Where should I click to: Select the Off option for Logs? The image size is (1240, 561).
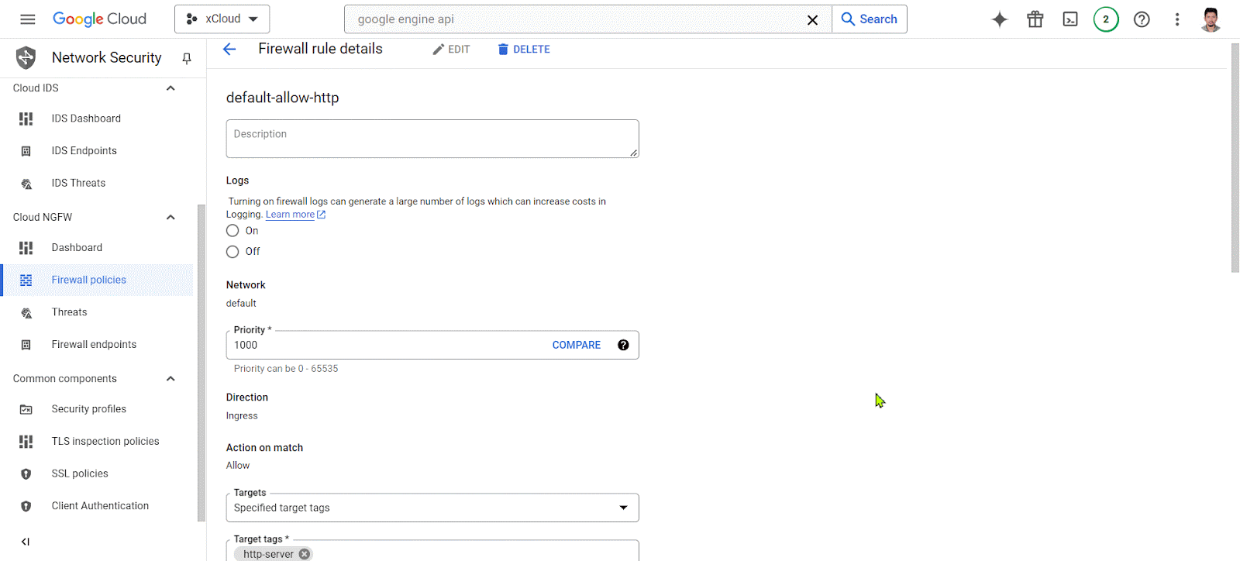coord(232,251)
